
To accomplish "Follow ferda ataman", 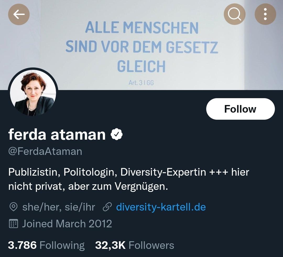I will point(240,109).
